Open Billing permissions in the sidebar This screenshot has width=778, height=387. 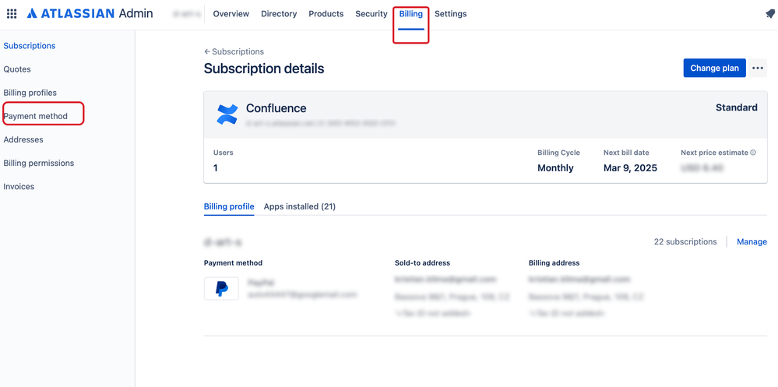pos(39,163)
